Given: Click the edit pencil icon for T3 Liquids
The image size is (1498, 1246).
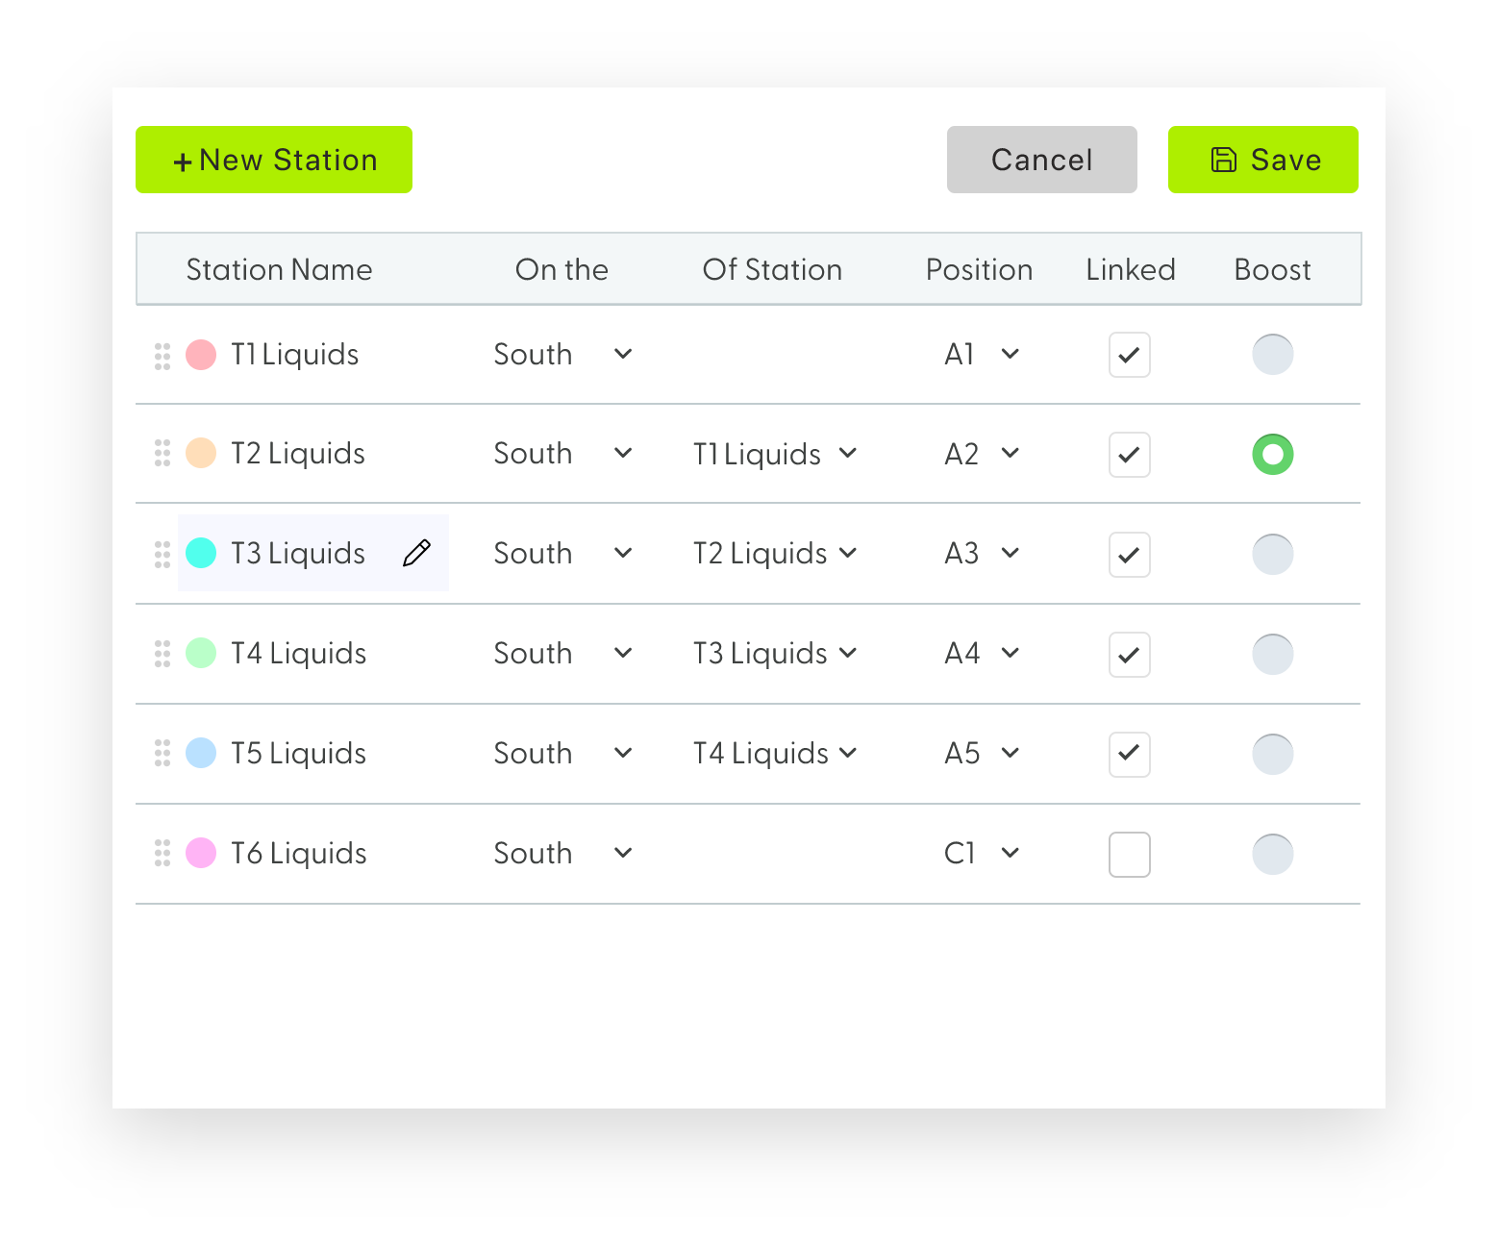Looking at the screenshot, I should point(417,553).
